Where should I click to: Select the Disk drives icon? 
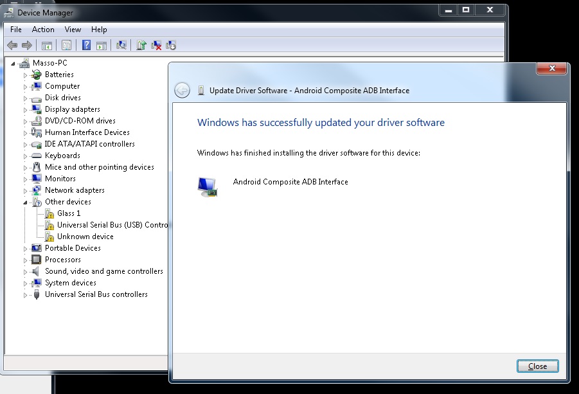(x=36, y=98)
